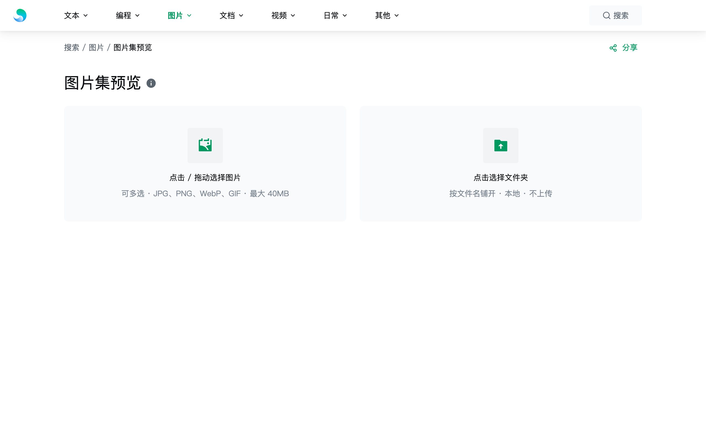Click the 图片集预览 breadcrumb text
The image size is (706, 441).
132,47
